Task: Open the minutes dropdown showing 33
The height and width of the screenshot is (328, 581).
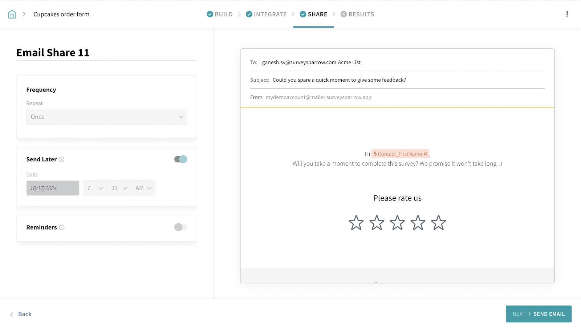Action: point(119,188)
